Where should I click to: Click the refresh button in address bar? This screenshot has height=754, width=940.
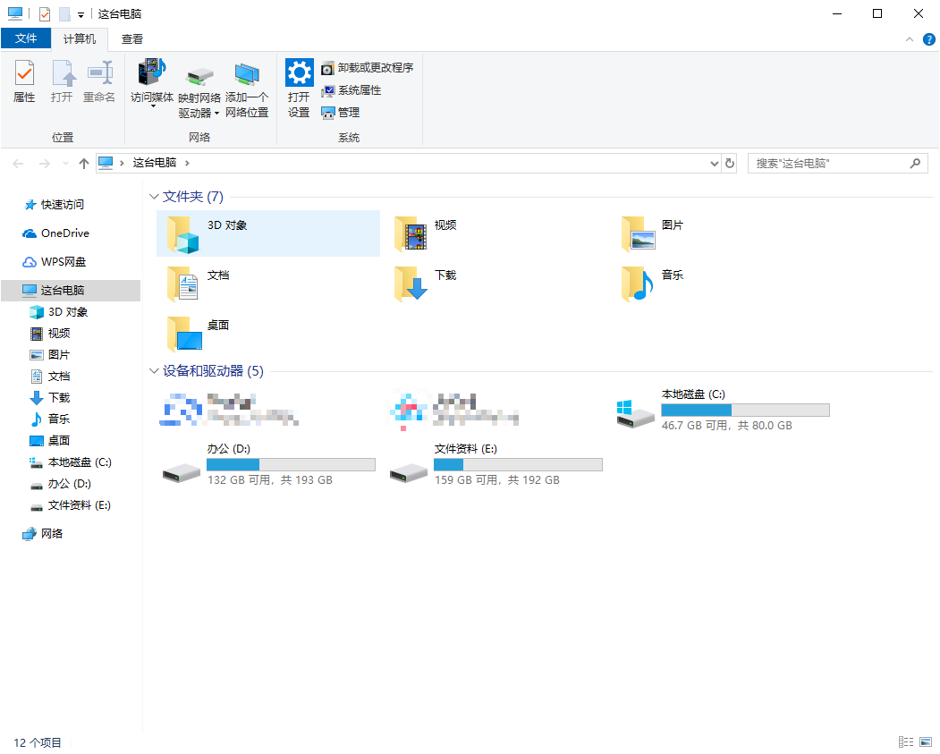[729, 163]
